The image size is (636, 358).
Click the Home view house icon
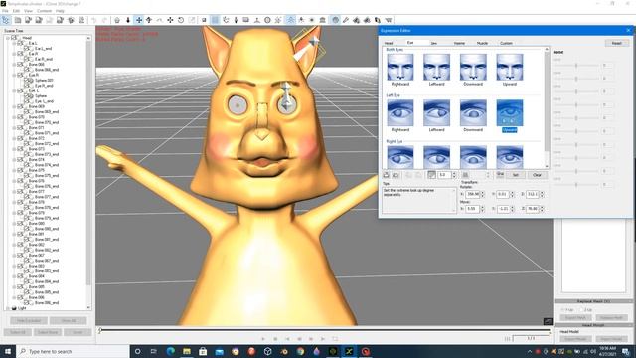click(x=117, y=20)
